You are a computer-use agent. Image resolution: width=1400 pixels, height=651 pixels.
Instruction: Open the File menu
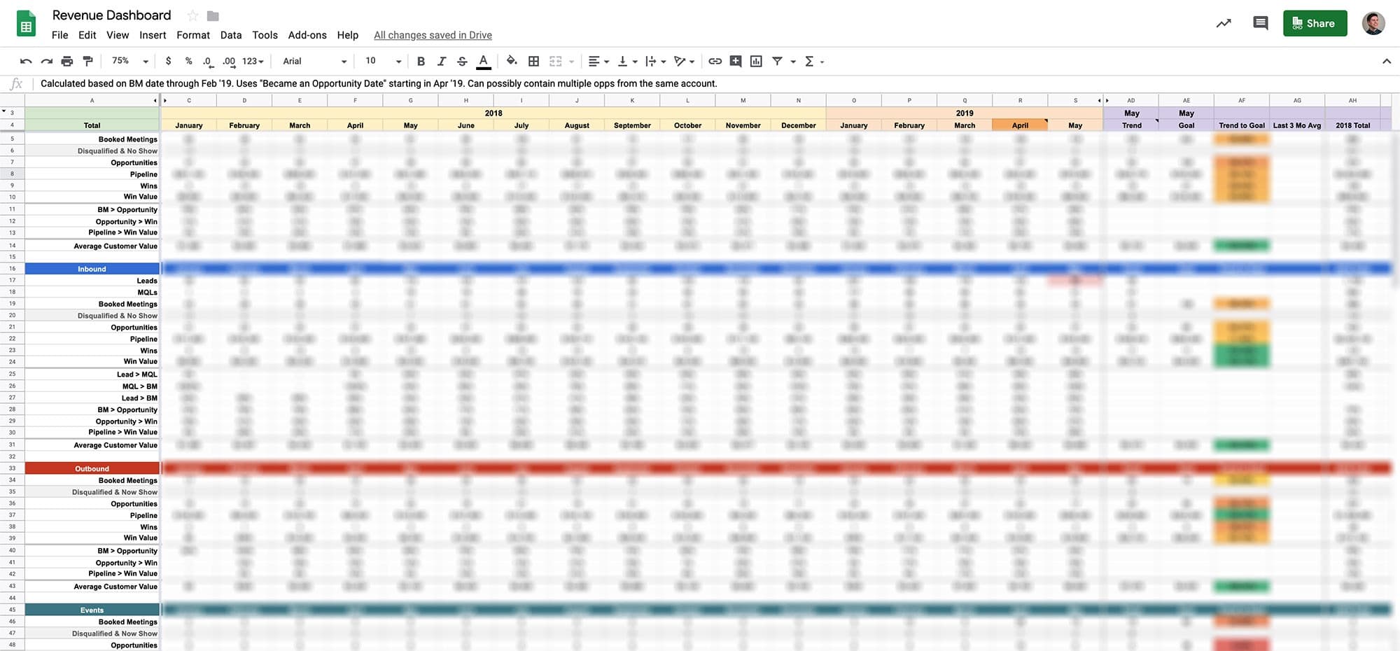59,35
